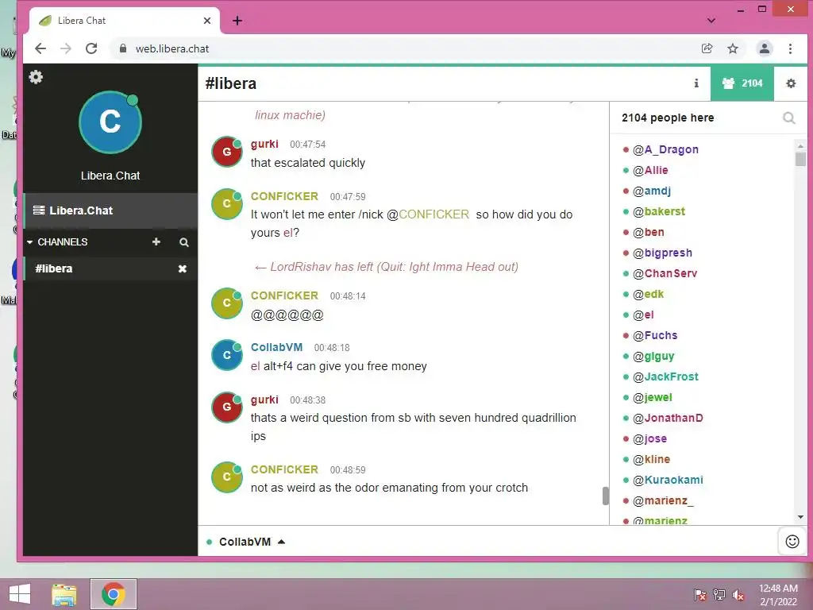Open user @el in nicklist
The image size is (813, 610).
[643, 315]
